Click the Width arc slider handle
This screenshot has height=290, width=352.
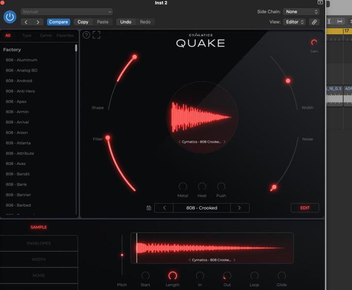coord(288,81)
